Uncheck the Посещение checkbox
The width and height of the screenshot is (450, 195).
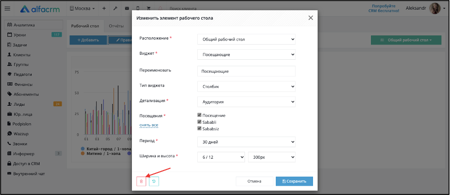tap(199, 115)
